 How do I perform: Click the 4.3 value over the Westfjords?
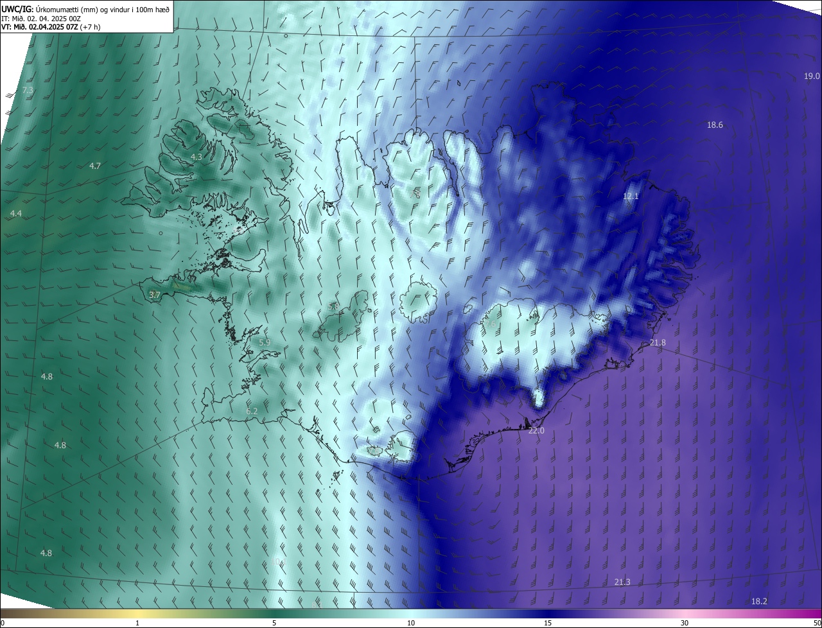click(197, 157)
